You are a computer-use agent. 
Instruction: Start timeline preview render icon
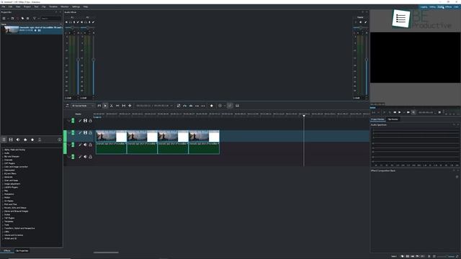pos(220,106)
